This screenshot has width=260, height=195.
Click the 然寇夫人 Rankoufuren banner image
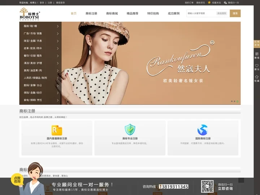click(151, 63)
